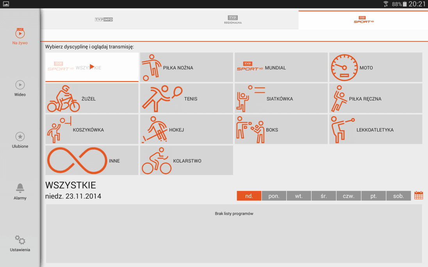Select the TVP Sport HD tab
Viewport: 428px width, 267px height.
click(363, 20)
